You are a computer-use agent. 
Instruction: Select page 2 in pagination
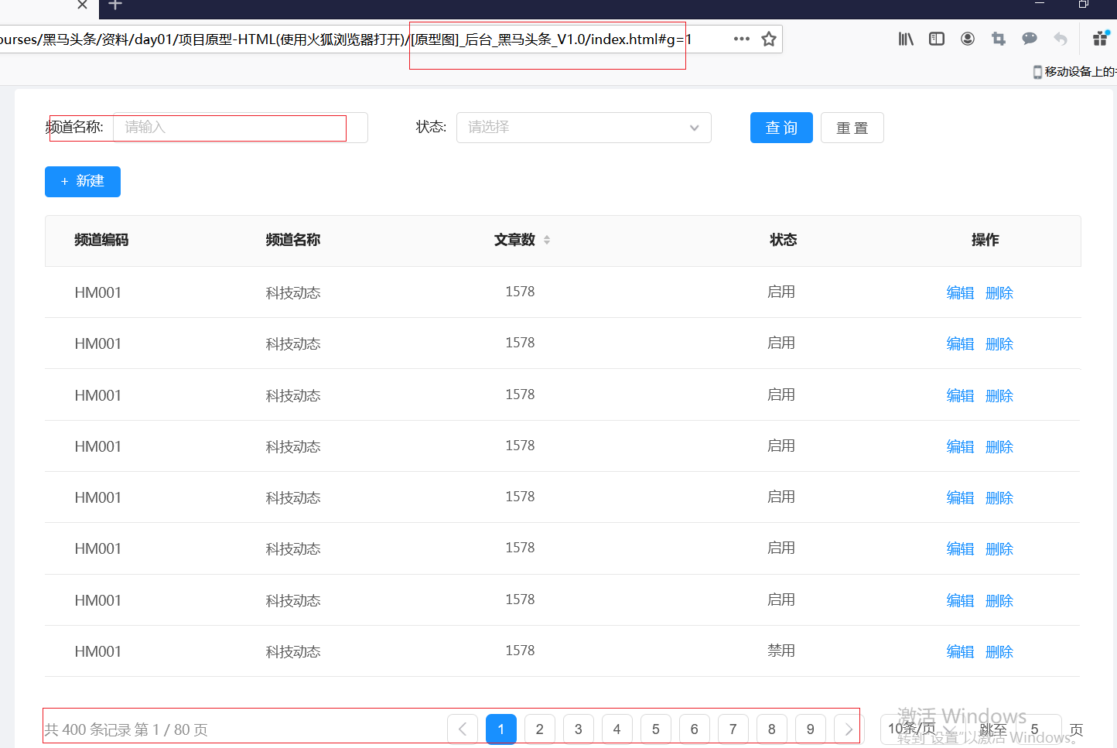[540, 729]
